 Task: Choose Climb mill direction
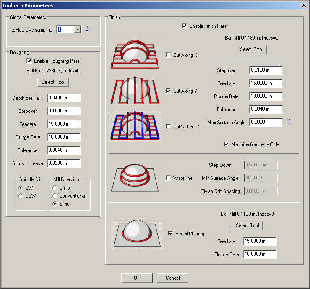[55, 188]
